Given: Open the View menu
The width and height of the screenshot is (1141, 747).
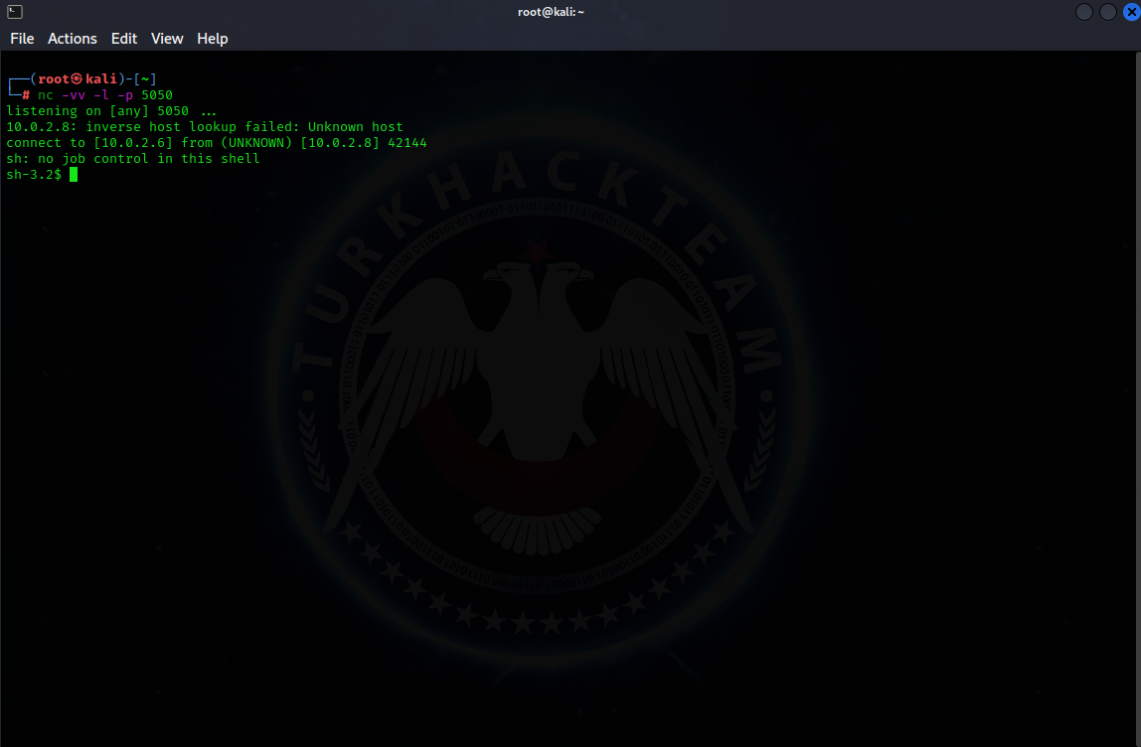Looking at the screenshot, I should [x=167, y=39].
